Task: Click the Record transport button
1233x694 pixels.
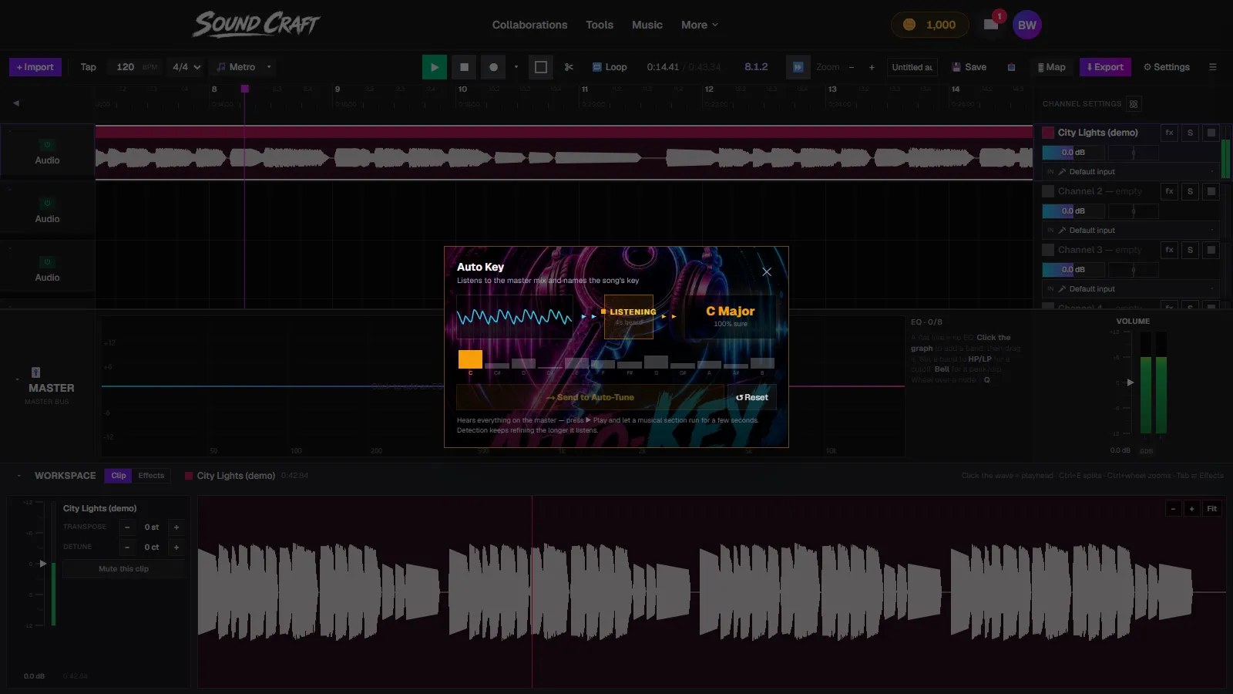Action: pyautogui.click(x=493, y=67)
